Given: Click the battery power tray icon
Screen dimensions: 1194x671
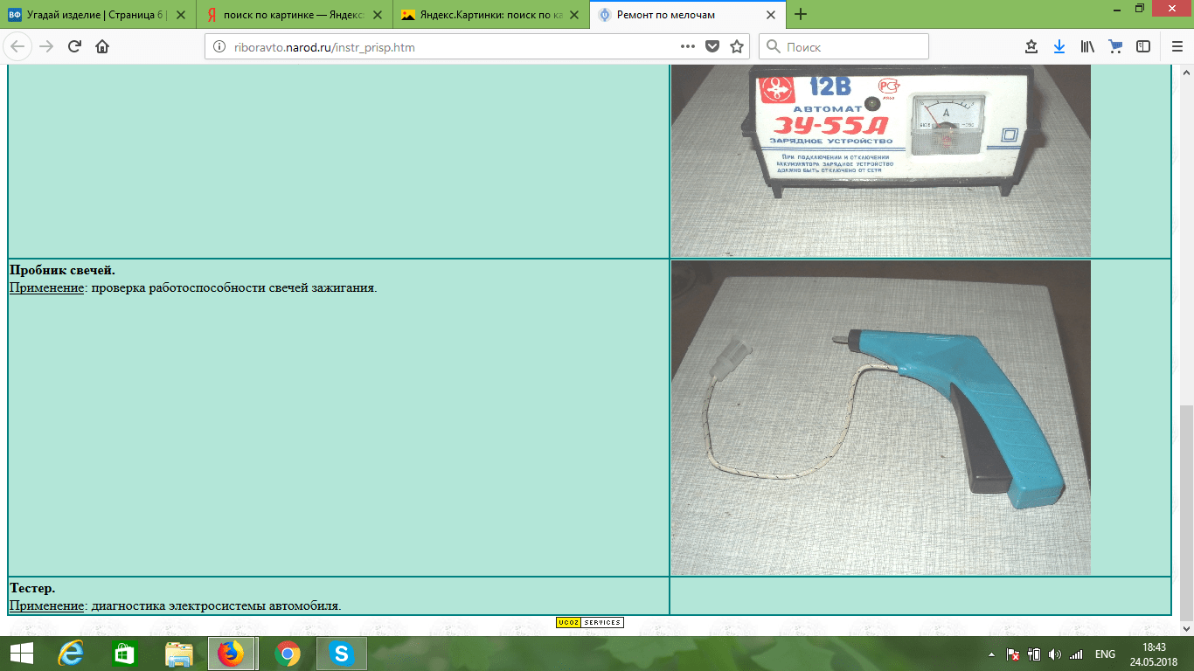Looking at the screenshot, I should click(x=1034, y=654).
